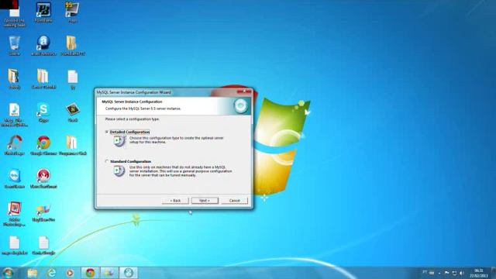Viewport: 496px width, 279px height.
Task: Open File Explorer from the taskbar
Action: pyautogui.click(x=33, y=273)
